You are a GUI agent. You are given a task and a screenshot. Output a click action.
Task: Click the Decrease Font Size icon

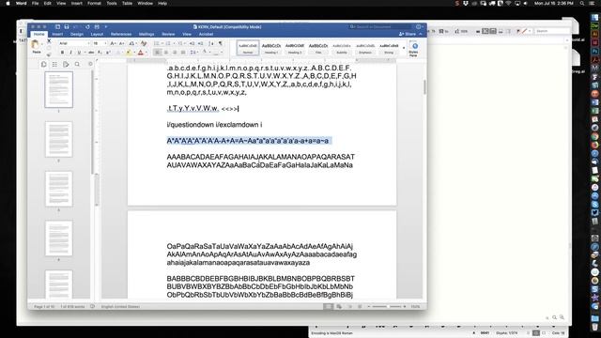point(121,44)
